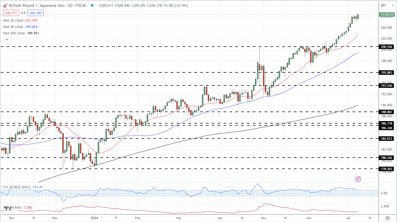Click the O205.611 open value

(x=106, y=5)
